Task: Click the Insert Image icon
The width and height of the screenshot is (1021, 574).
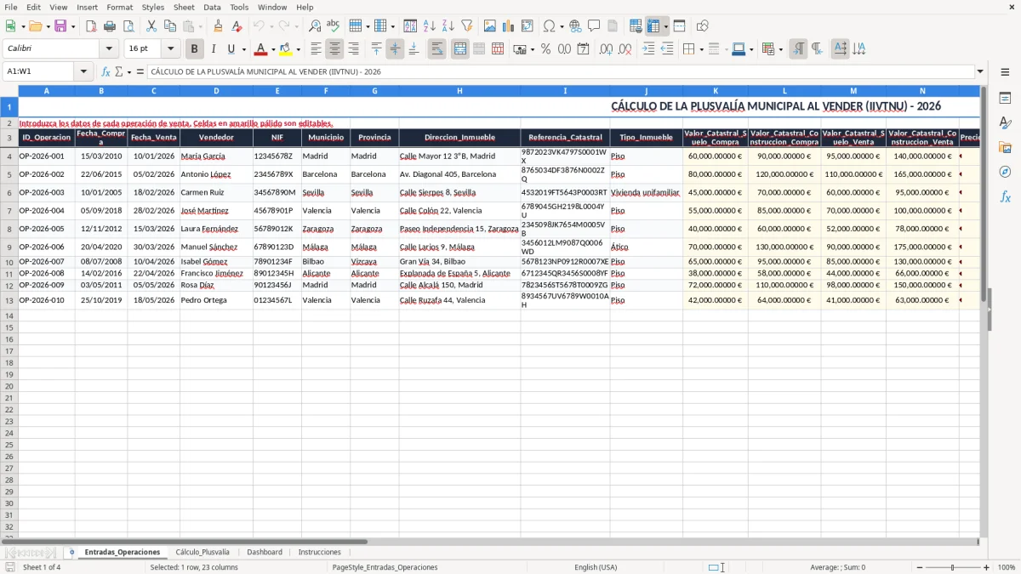Action: 489,26
